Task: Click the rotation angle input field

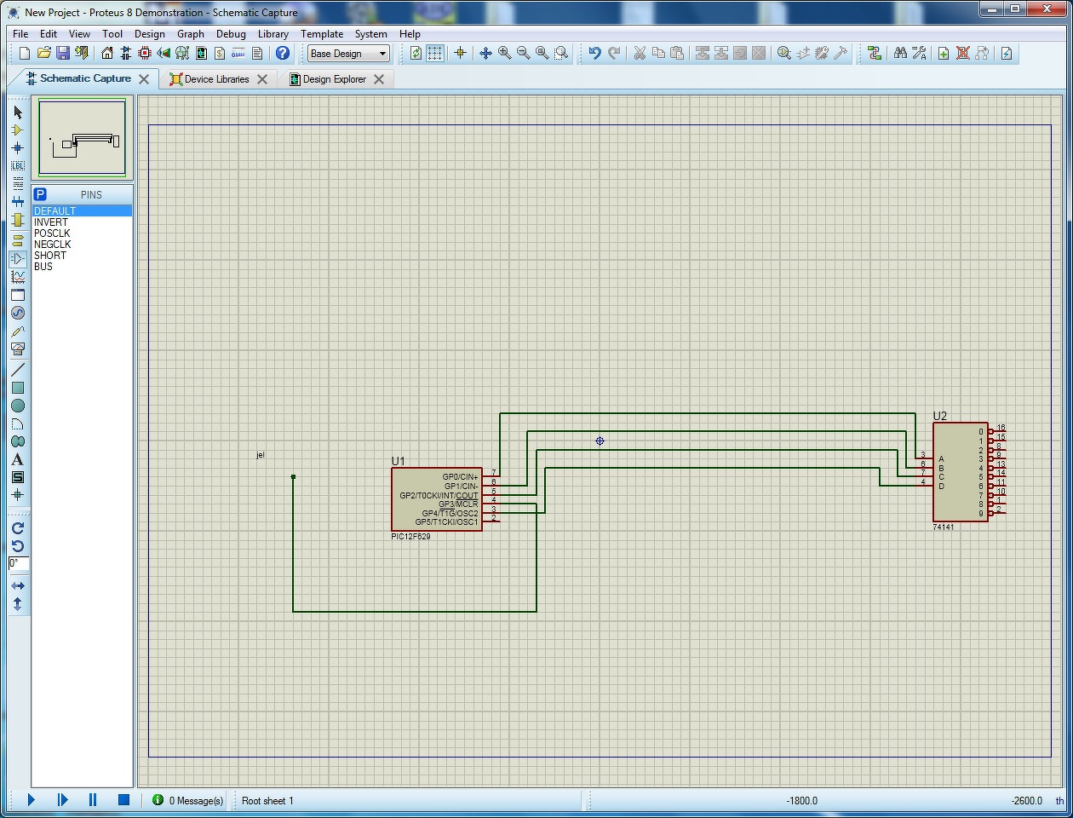Action: (x=19, y=563)
